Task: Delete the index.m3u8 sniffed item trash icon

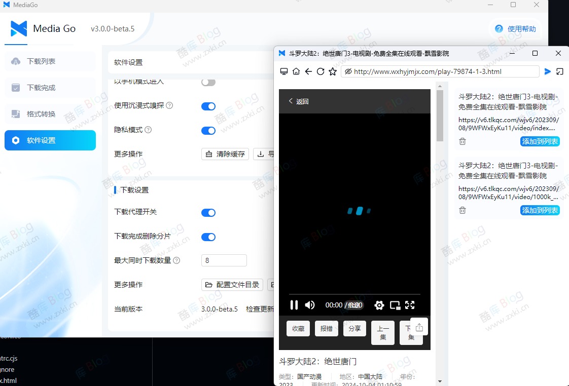Action: [463, 141]
